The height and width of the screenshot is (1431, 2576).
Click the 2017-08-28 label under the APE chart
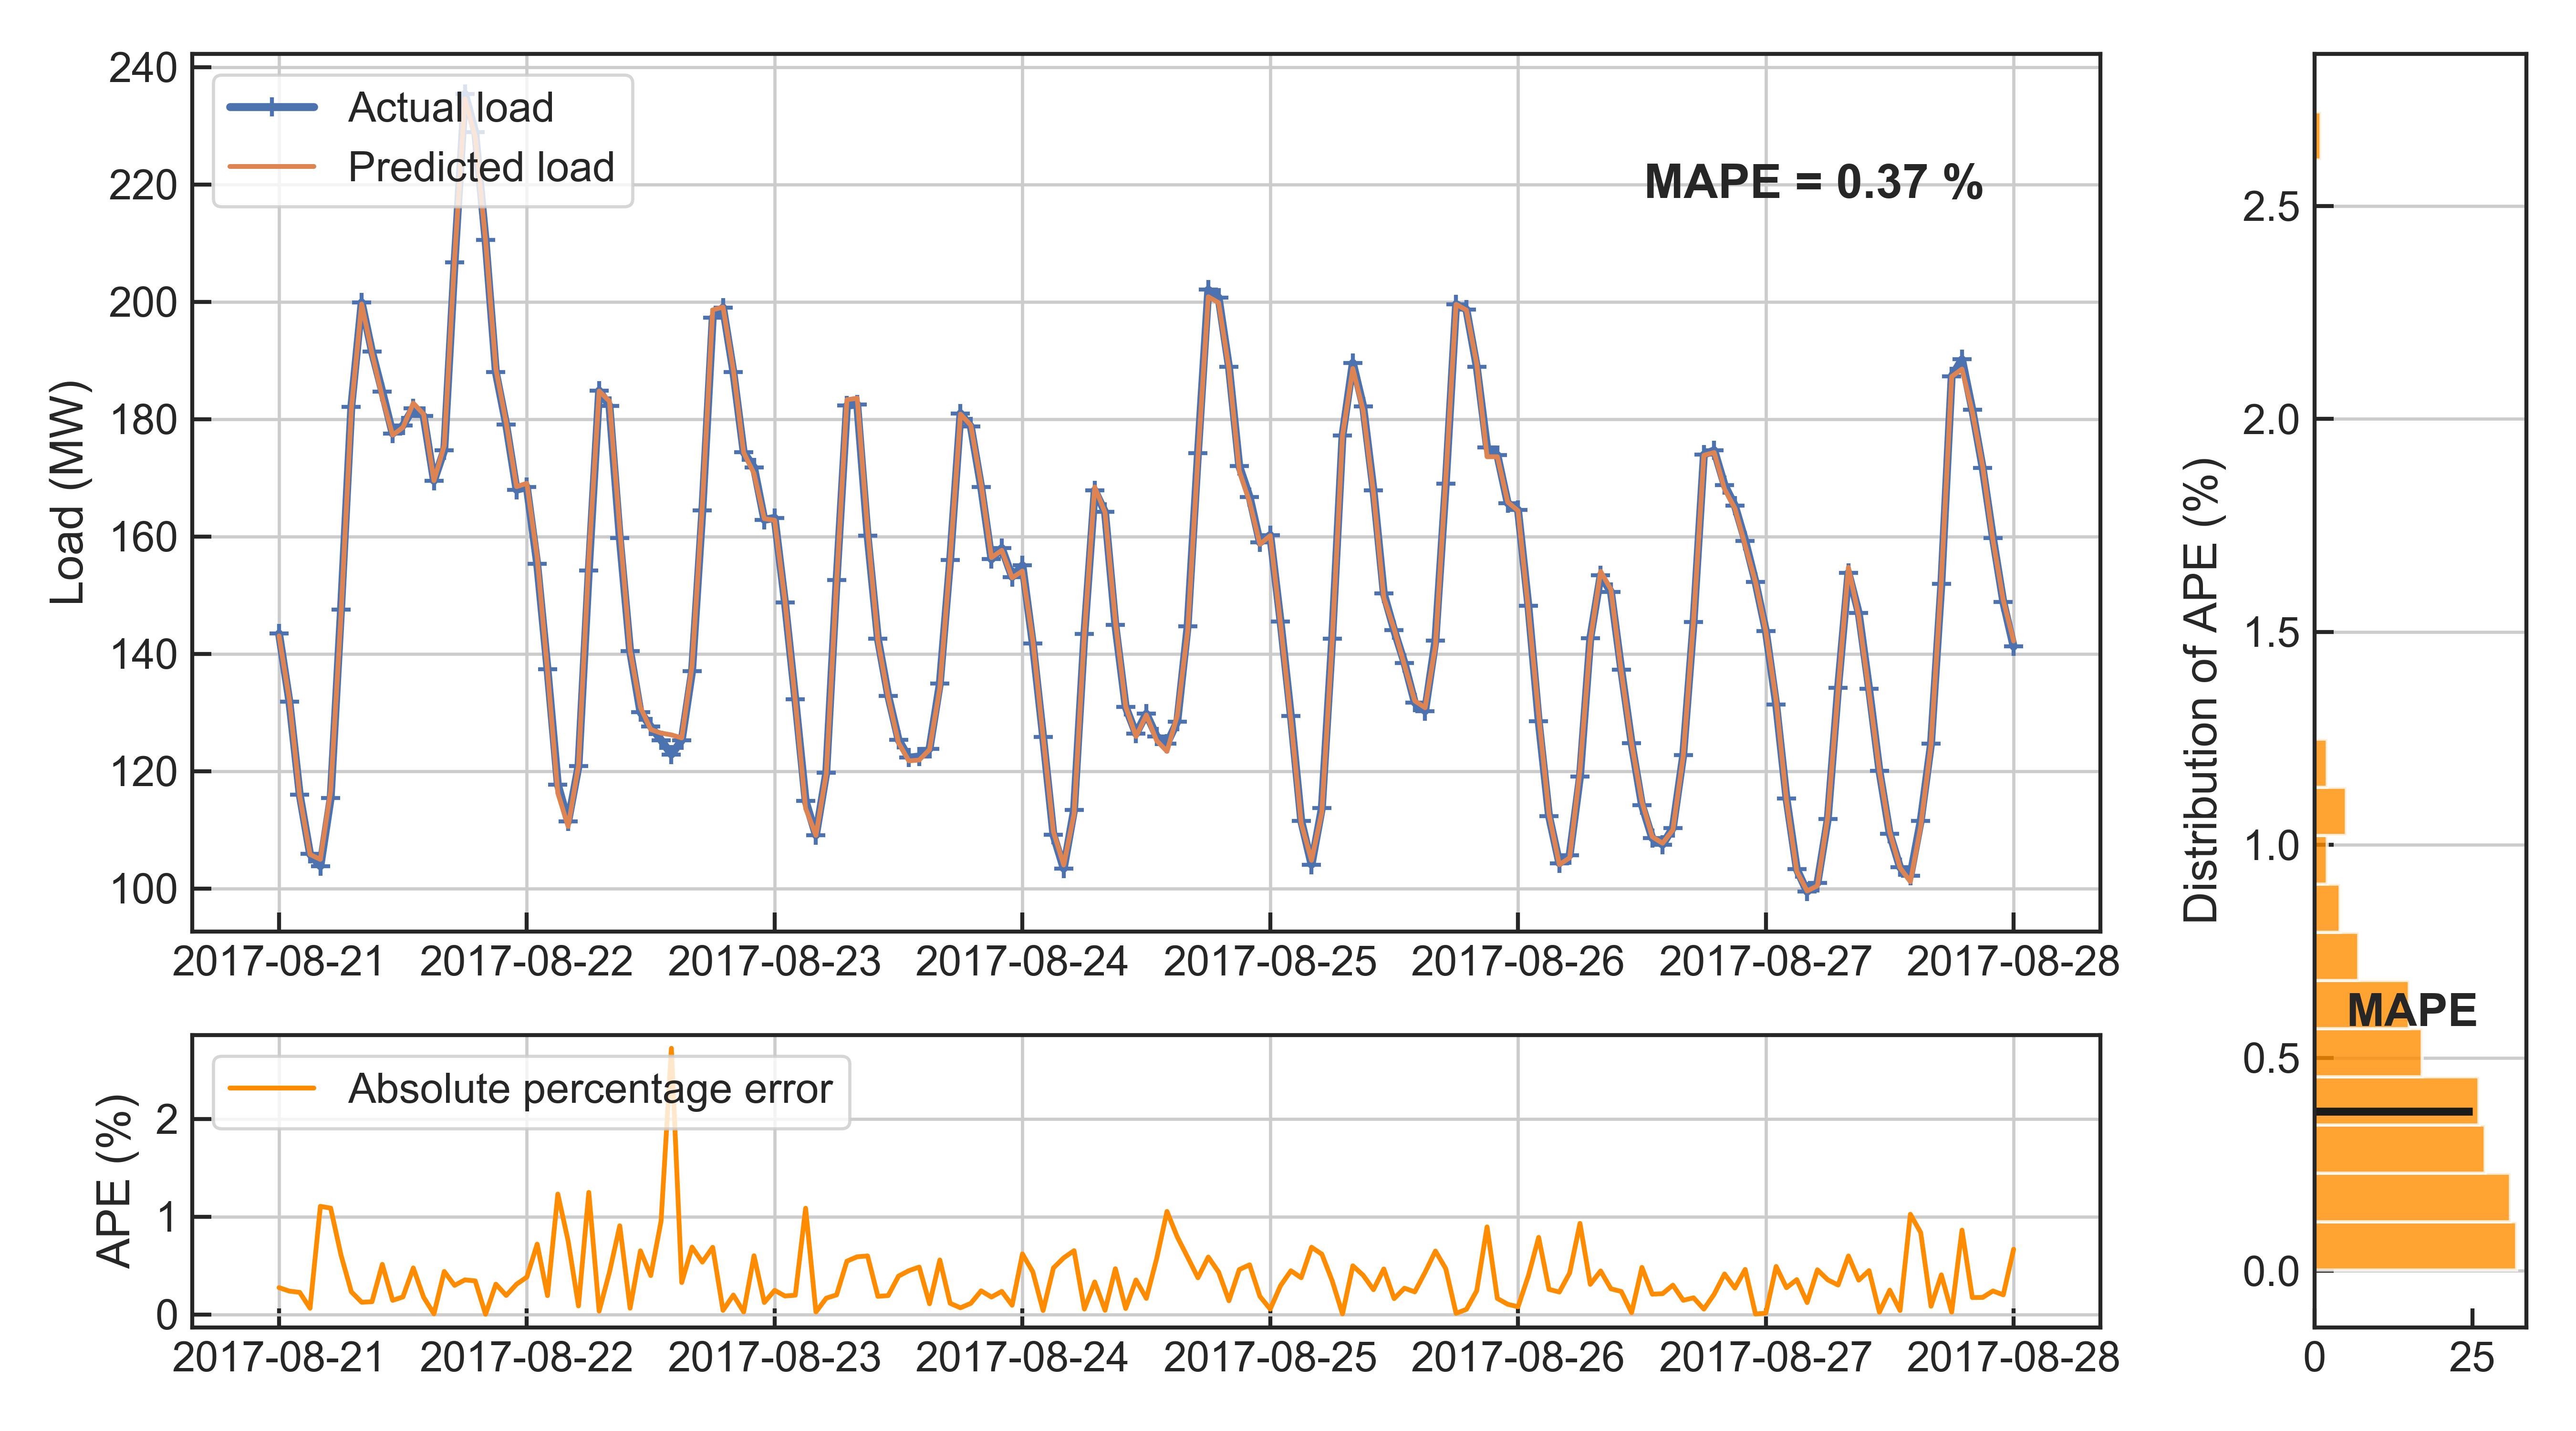(x=2013, y=1358)
